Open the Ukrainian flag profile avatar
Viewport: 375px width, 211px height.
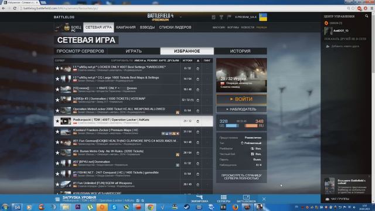coord(263,17)
